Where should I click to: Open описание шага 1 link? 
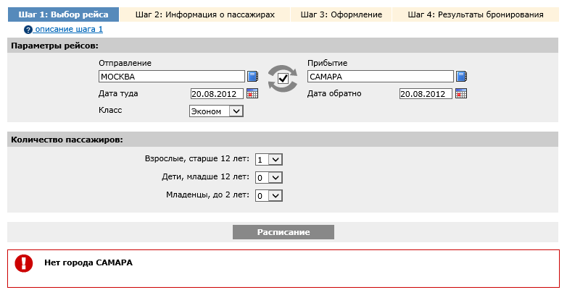[x=69, y=29]
